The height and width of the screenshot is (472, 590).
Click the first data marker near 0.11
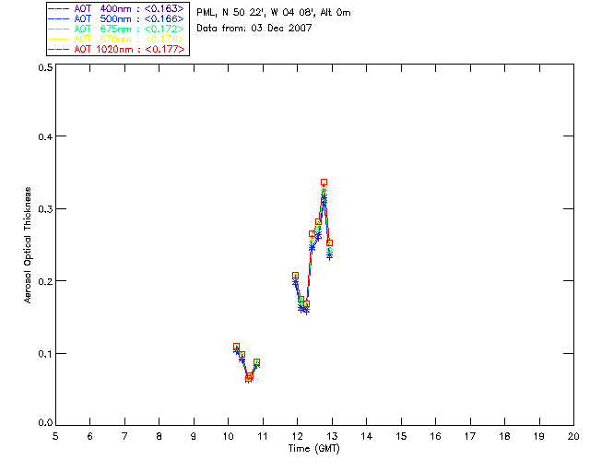(236, 347)
